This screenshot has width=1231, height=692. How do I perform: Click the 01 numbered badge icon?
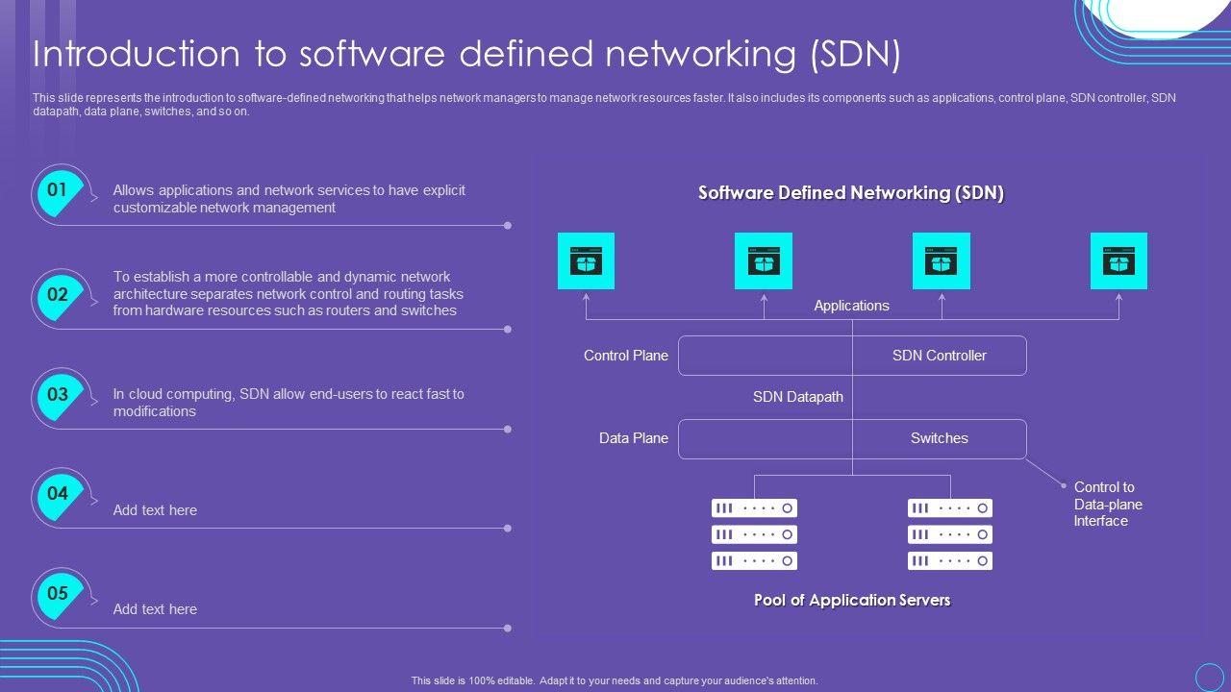(x=59, y=191)
